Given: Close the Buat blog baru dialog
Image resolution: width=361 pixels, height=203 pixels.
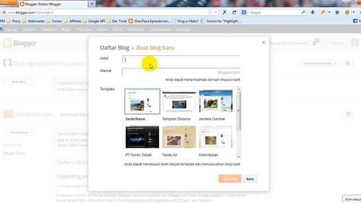Looking at the screenshot, I should (x=263, y=42).
